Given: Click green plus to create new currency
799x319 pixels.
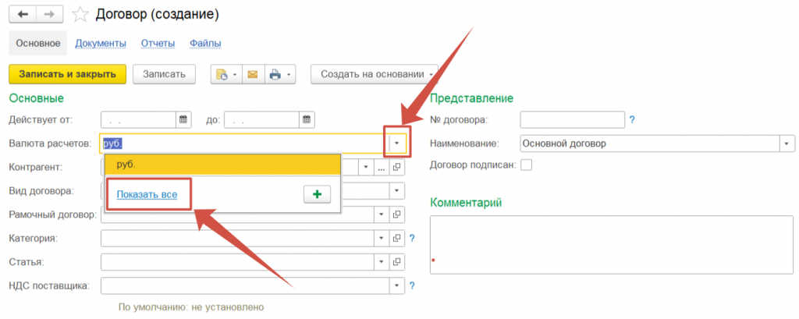Looking at the screenshot, I should (x=317, y=195).
